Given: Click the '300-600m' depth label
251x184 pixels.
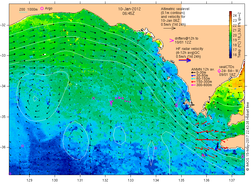Looking at the screenshot, I should click(x=204, y=85).
